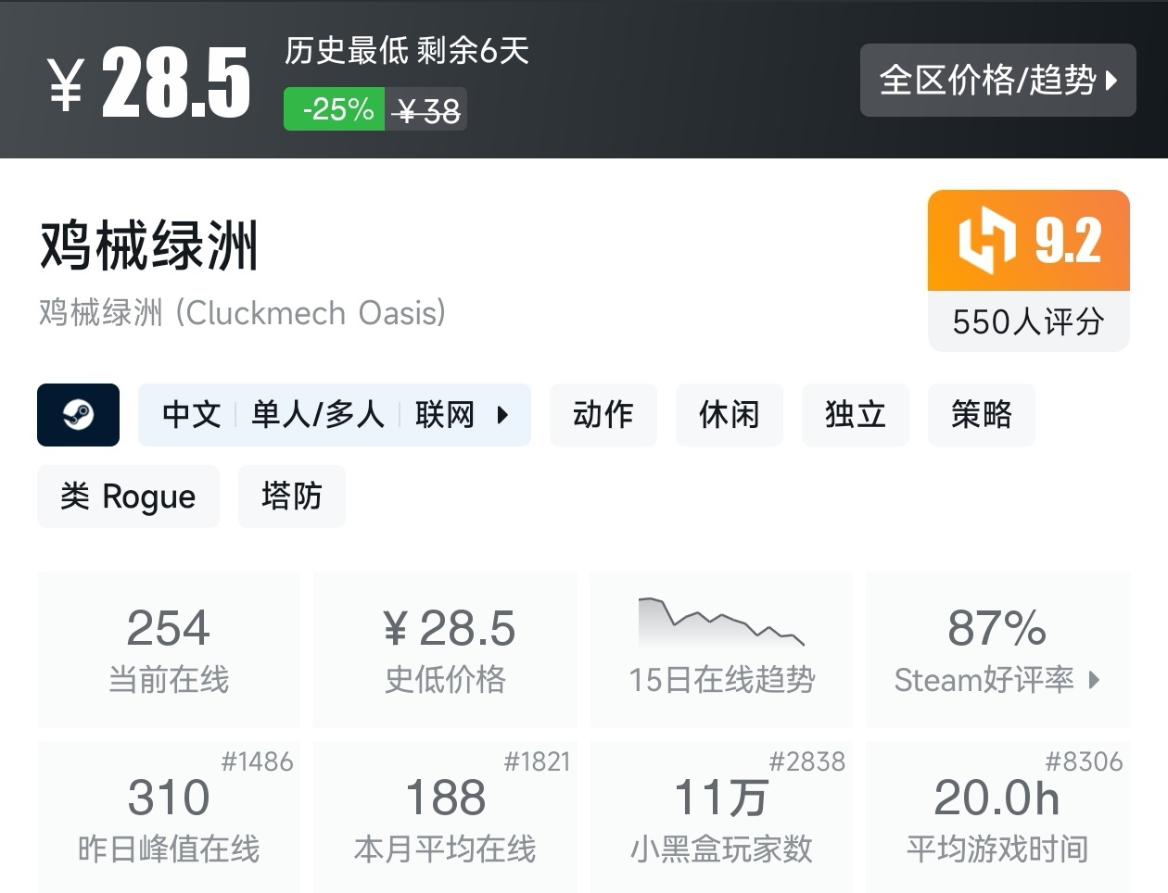Click the 全区价格/趋势 button
Viewport: 1168px width, 893px height.
coord(998,81)
